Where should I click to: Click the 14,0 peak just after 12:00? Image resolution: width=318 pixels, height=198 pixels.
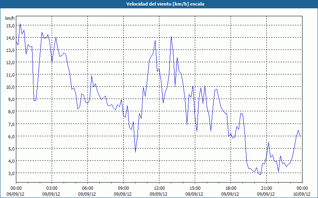(x=171, y=36)
